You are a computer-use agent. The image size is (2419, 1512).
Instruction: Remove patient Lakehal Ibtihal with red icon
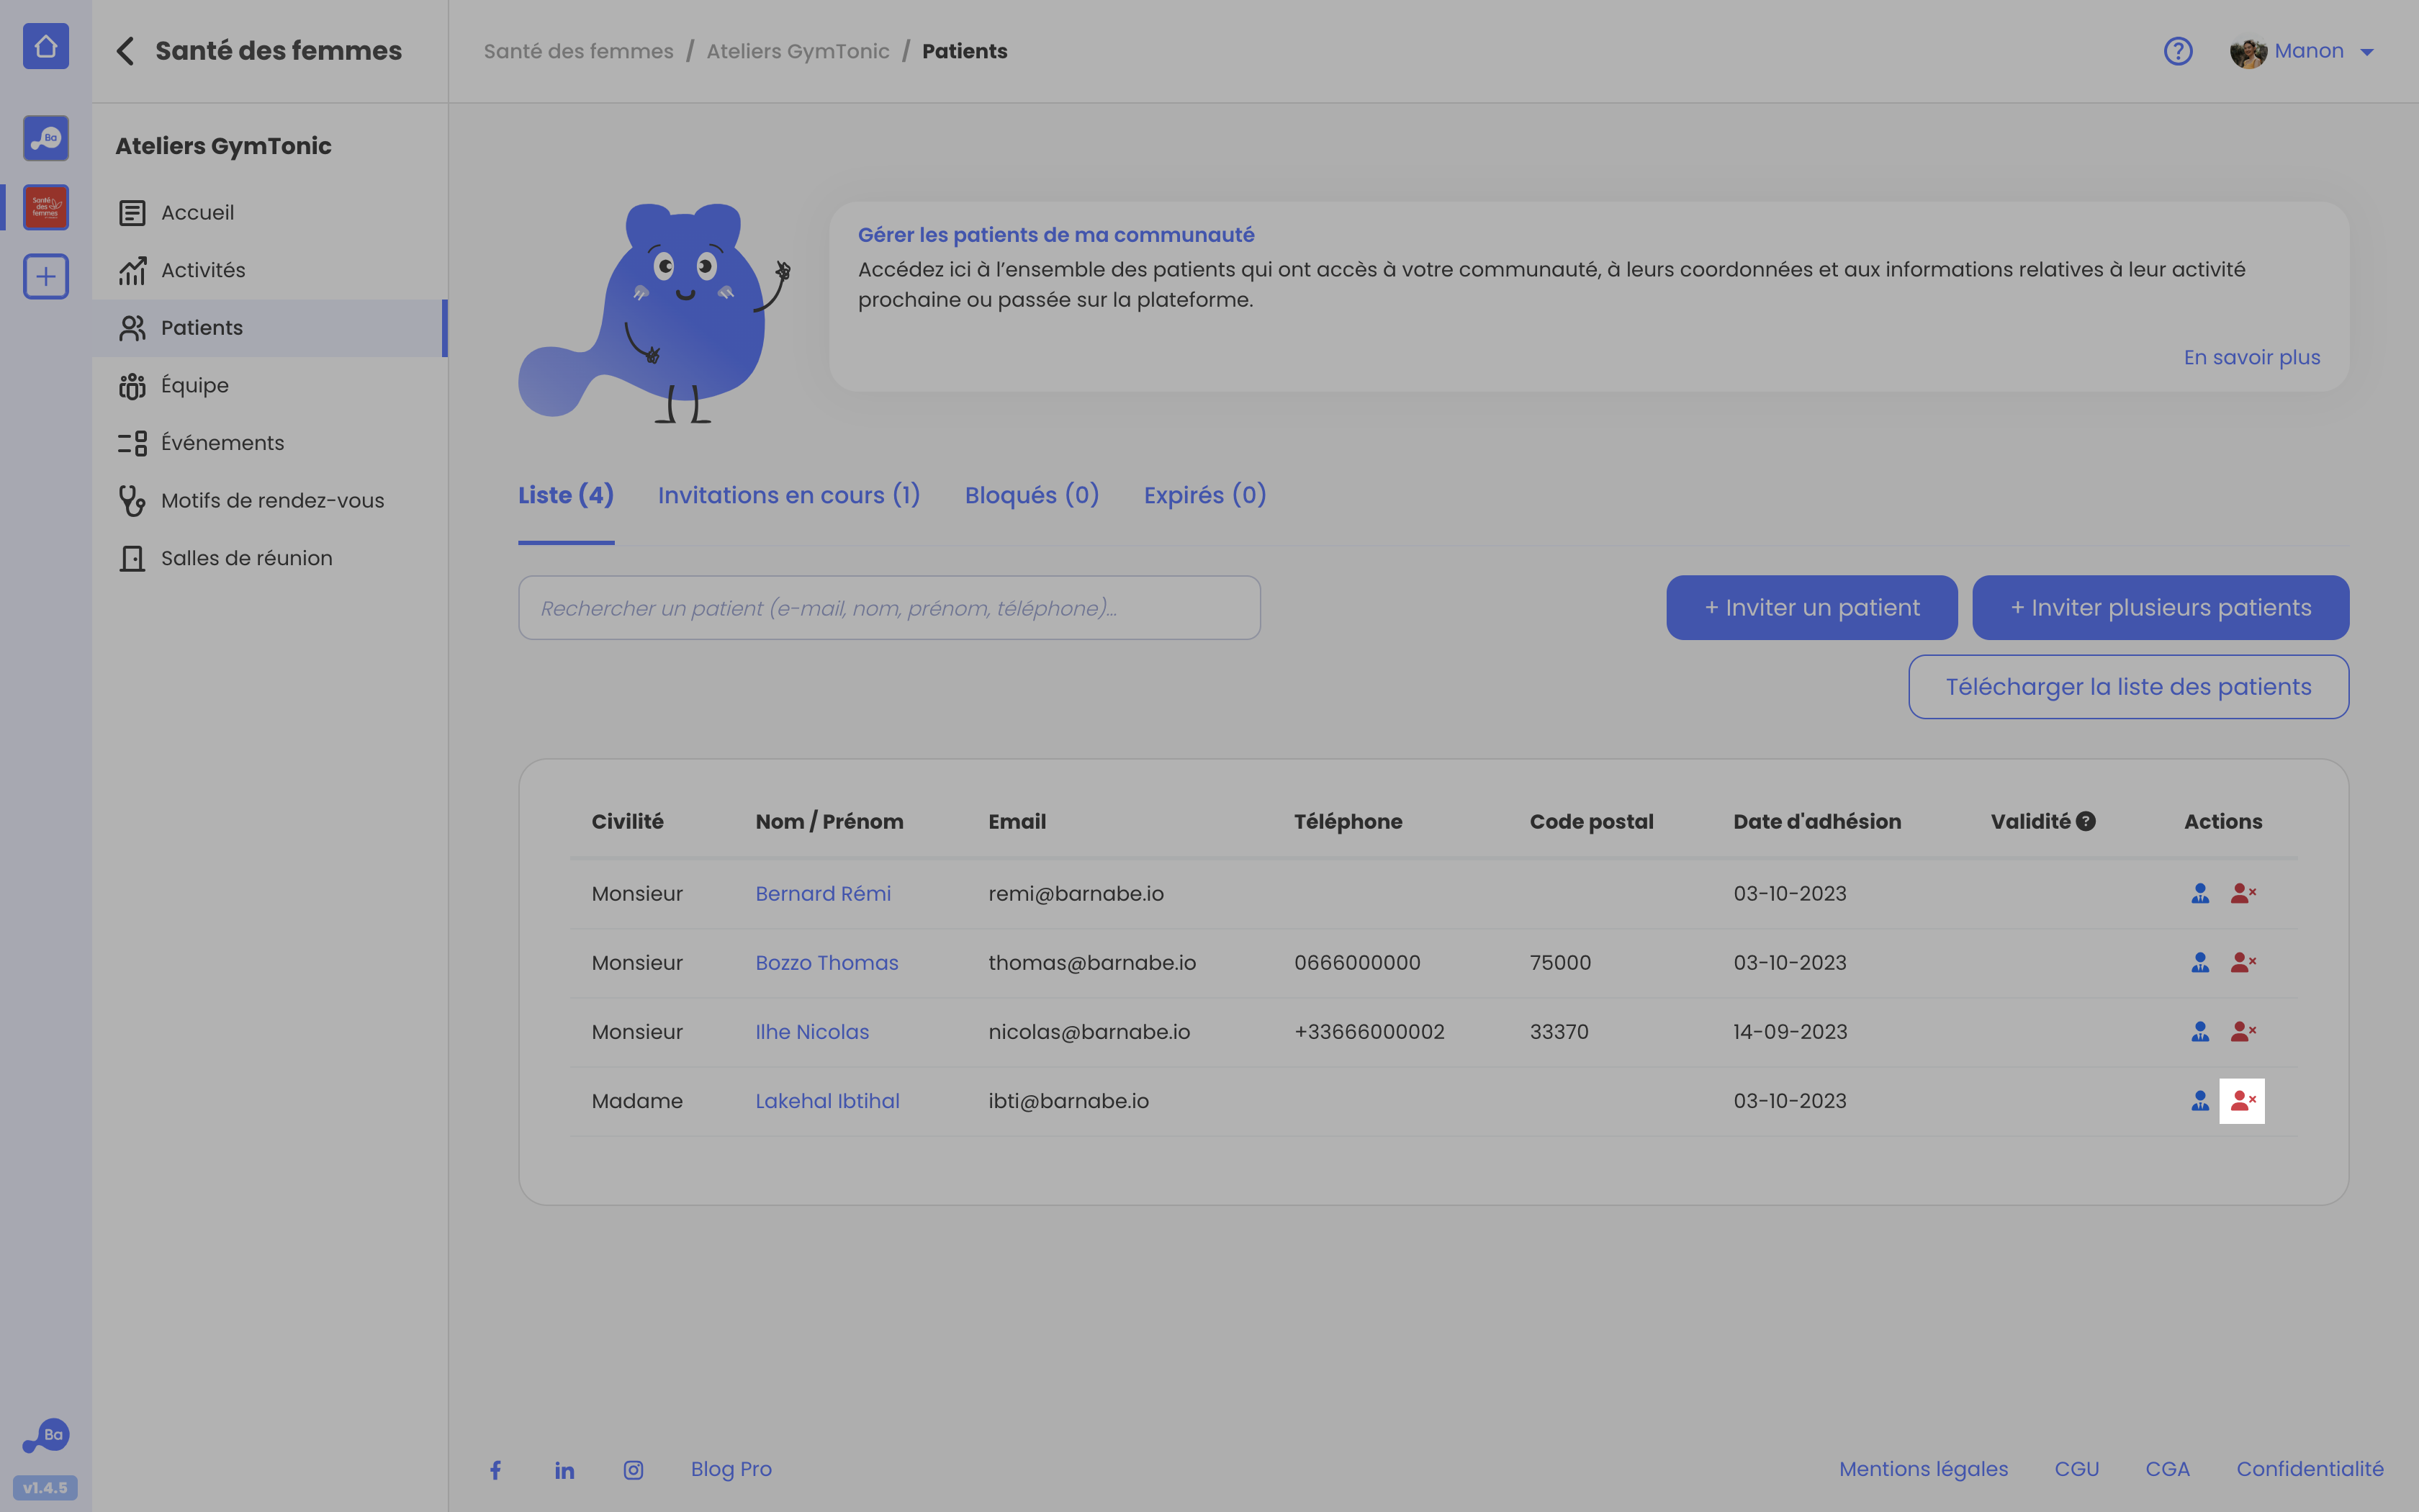click(x=2242, y=1101)
